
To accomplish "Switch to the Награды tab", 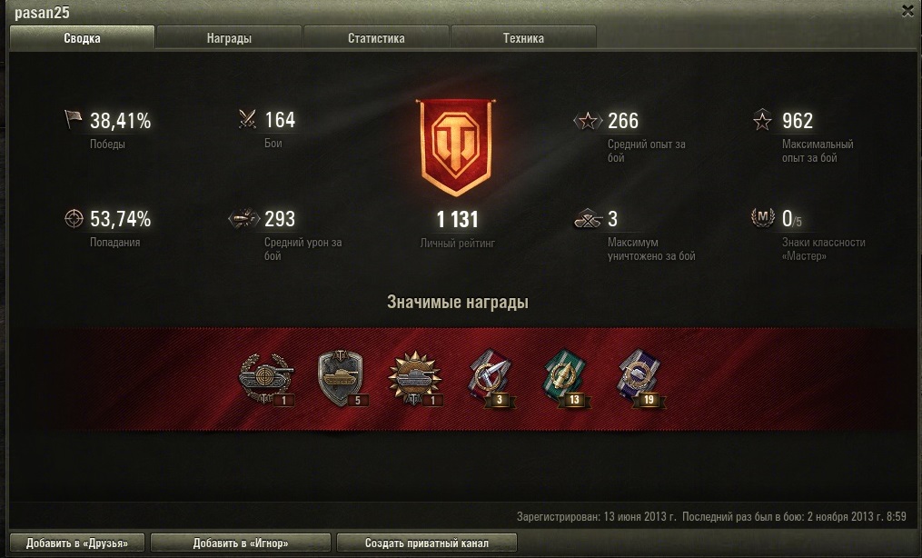I will point(229,37).
